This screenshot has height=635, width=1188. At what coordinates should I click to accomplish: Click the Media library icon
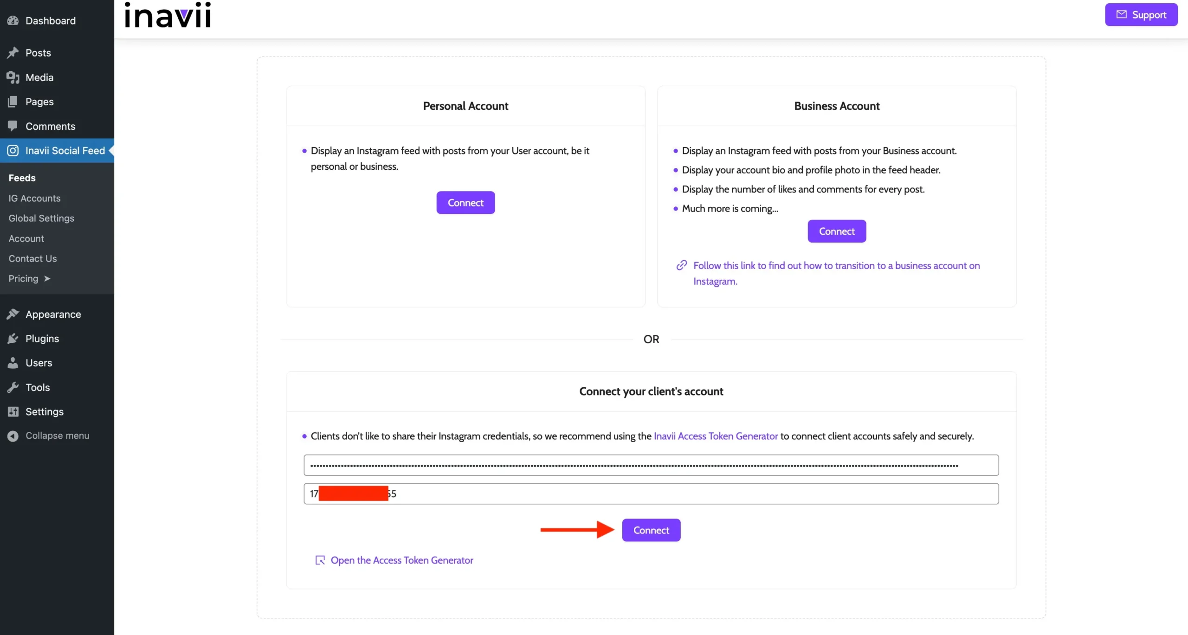pos(13,77)
